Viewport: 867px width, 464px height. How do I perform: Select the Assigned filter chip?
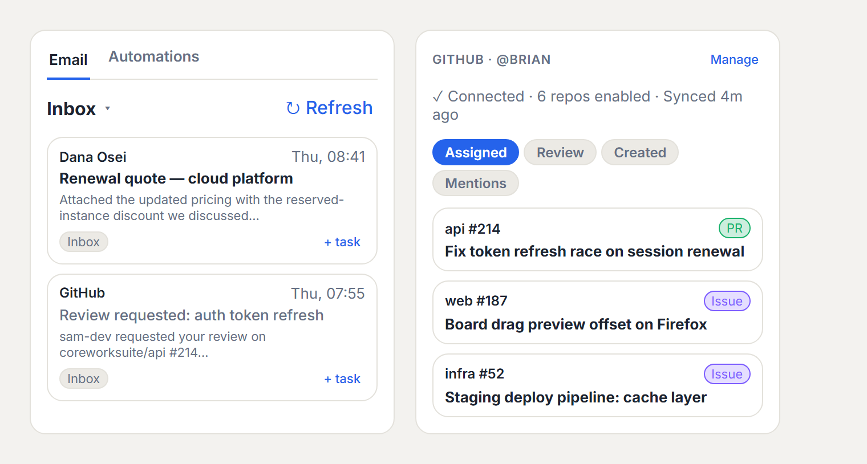[476, 152]
